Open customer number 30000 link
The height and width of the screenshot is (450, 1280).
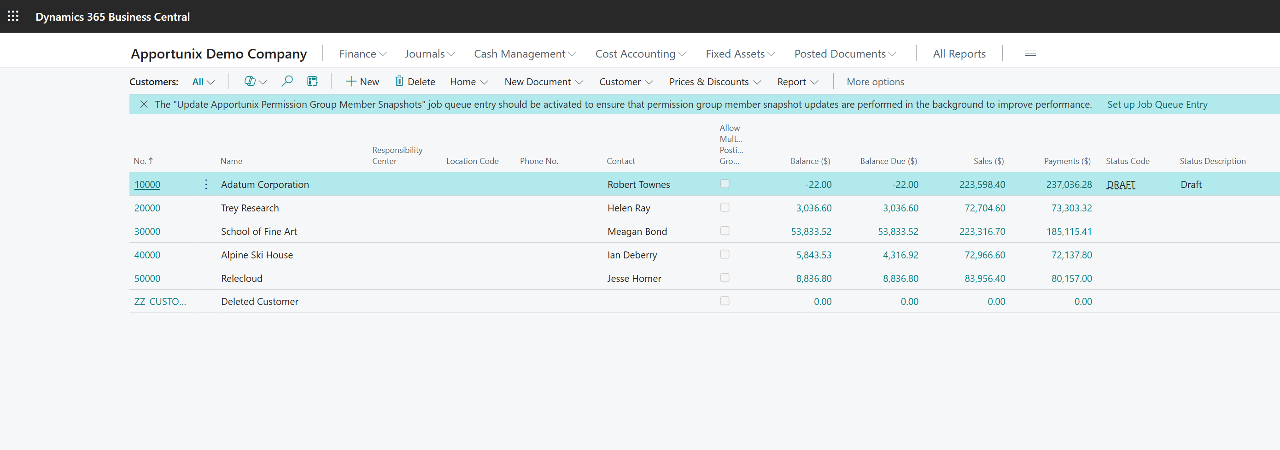(147, 232)
